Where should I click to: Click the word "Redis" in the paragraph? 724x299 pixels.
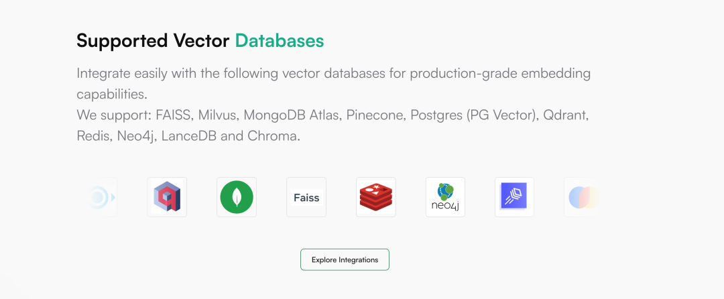pos(93,135)
